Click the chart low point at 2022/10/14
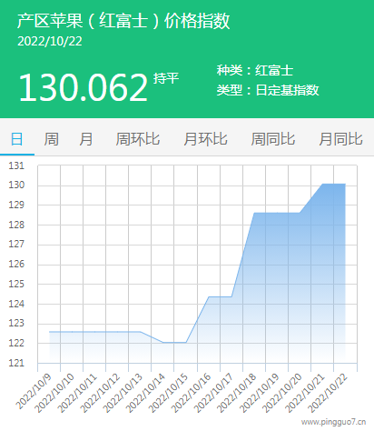This screenshot has width=374, height=431. [163, 343]
